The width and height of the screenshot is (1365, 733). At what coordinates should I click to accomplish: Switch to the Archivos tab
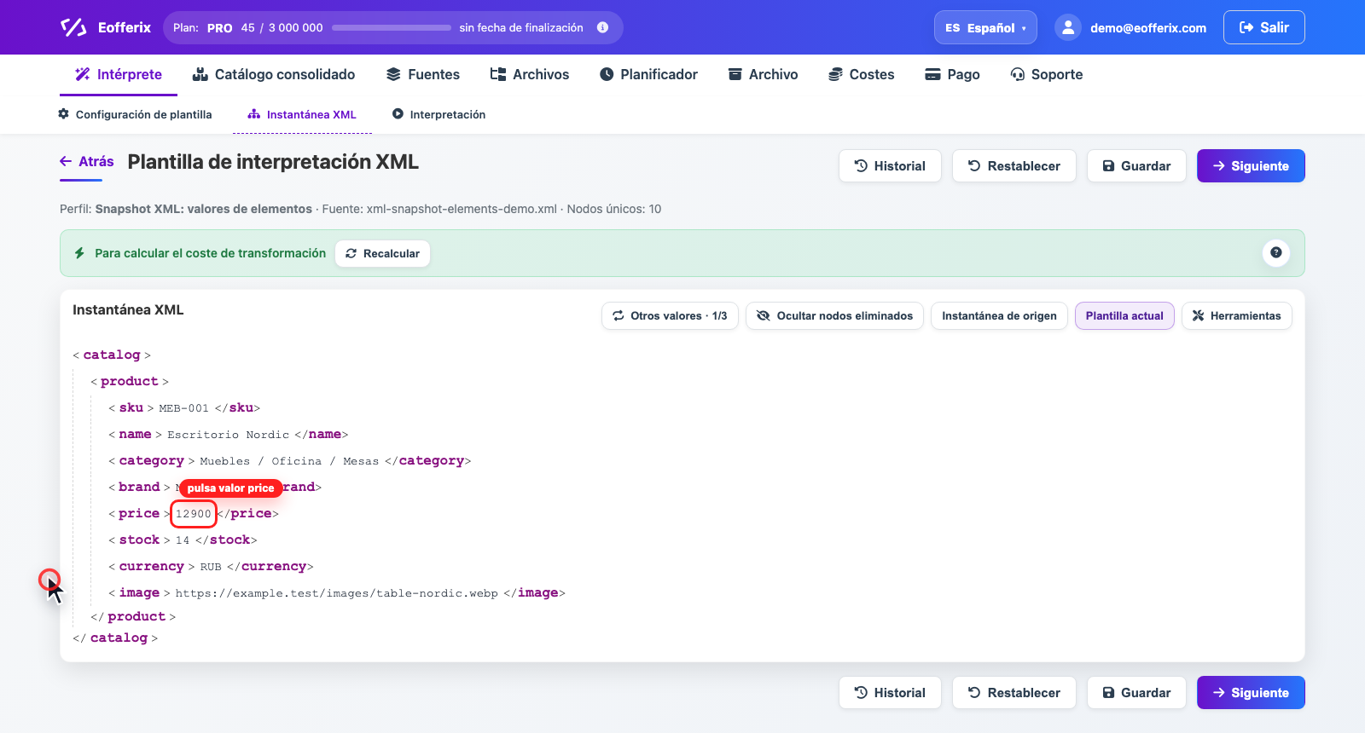[530, 74]
